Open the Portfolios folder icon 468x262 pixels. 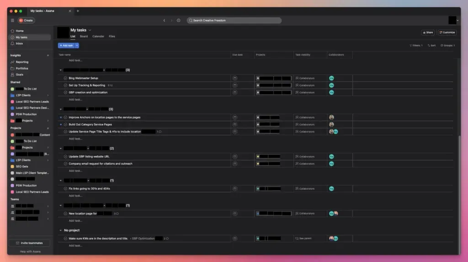[12, 68]
